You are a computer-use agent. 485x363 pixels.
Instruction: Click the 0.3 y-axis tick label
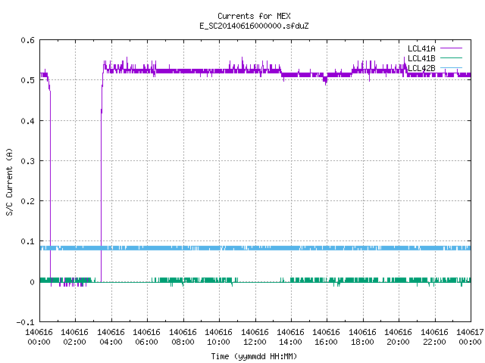27,161
